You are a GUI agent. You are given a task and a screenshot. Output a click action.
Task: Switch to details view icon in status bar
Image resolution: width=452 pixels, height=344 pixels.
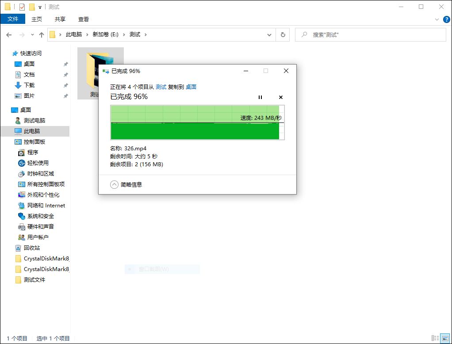(x=435, y=338)
